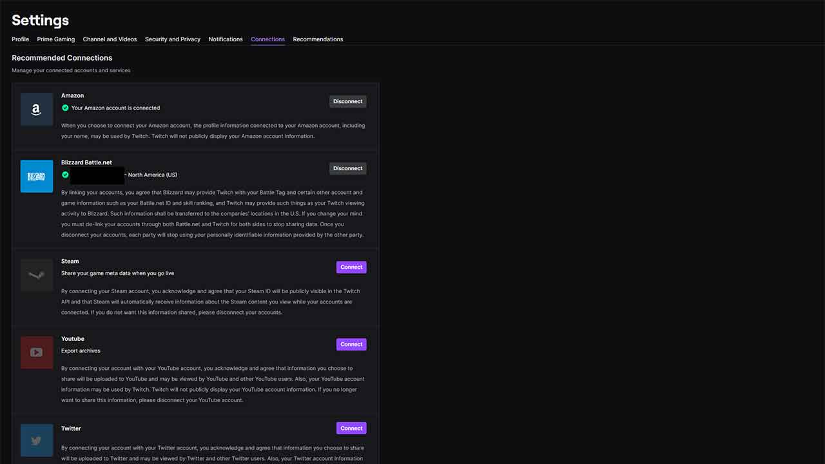Viewport: 825px width, 464px height.
Task: Disconnect the Blizzard Battle.net account
Action: (347, 168)
